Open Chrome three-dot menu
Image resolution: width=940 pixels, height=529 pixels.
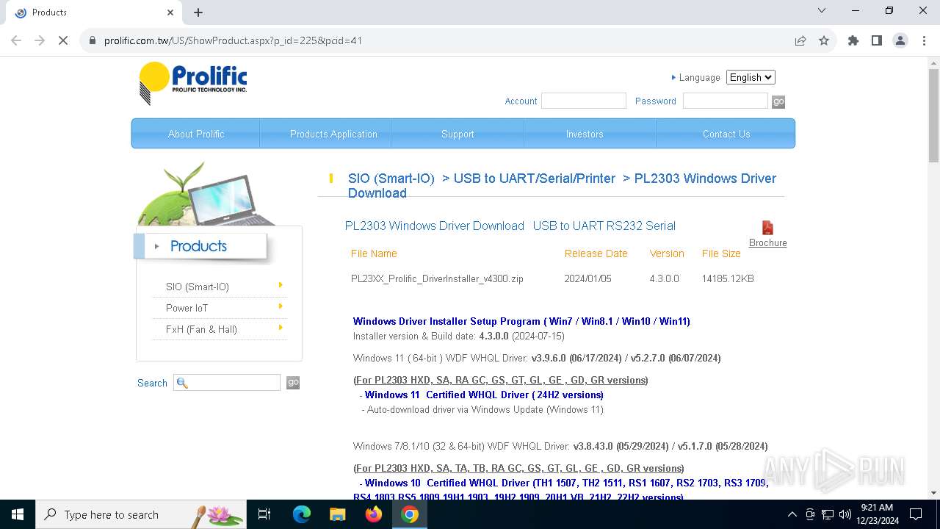pos(924,40)
